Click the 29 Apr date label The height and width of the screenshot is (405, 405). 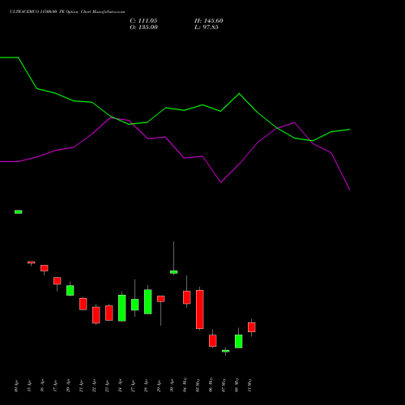pyautogui.click(x=159, y=386)
